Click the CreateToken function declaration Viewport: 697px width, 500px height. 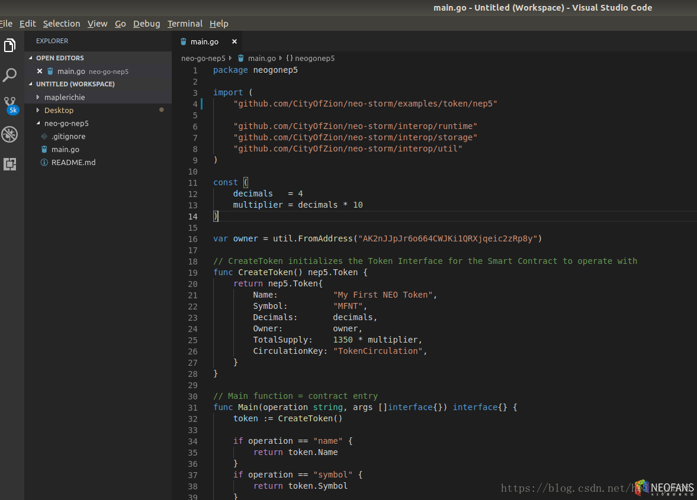coord(290,272)
